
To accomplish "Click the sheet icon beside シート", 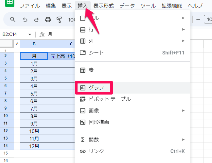I will point(83,53).
